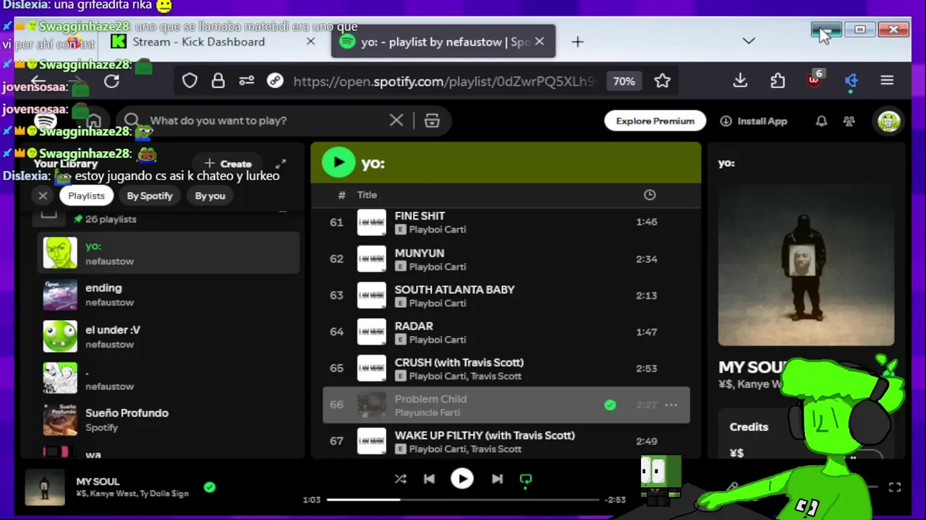Image resolution: width=926 pixels, height=520 pixels.
Task: Click the duration clock column header
Action: (x=650, y=194)
